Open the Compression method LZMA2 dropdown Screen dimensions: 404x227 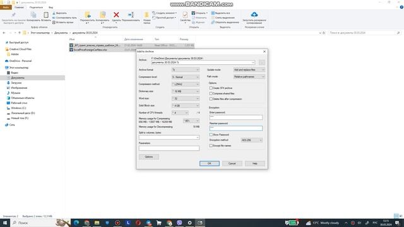(186, 84)
